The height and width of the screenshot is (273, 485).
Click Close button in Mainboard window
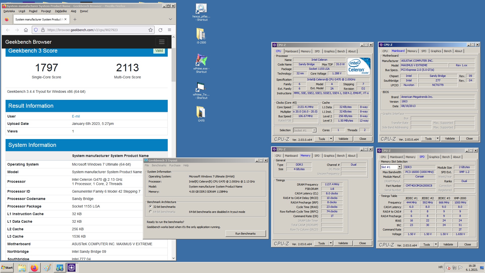coord(469,139)
